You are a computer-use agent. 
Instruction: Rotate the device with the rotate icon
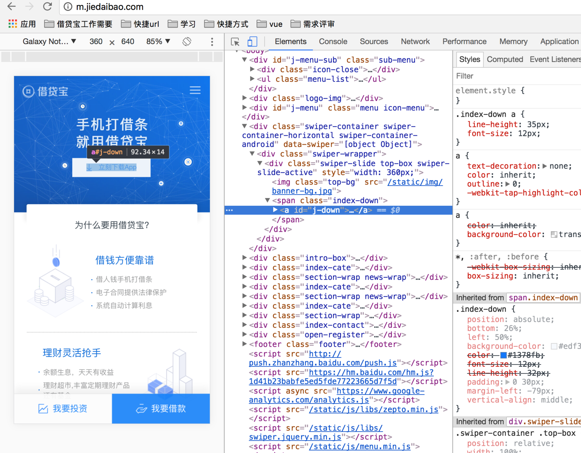pos(187,41)
